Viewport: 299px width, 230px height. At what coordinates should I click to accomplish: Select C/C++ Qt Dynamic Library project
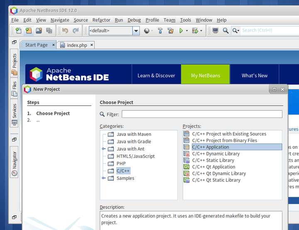point(219,174)
